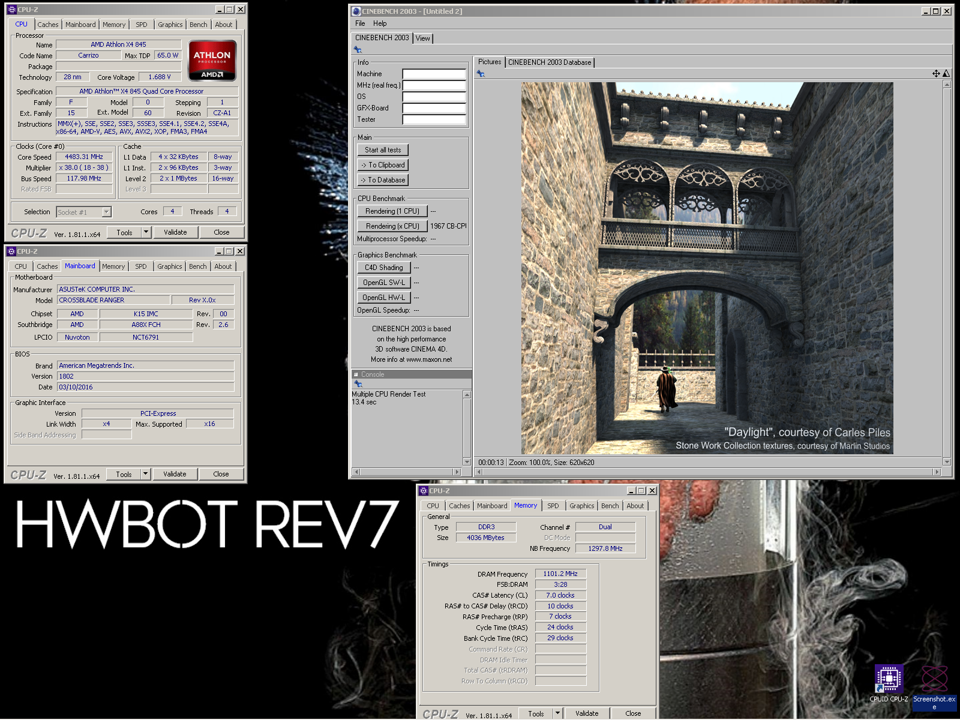Open the Socket #1 selection dropdown
The height and width of the screenshot is (720, 960).
point(106,212)
